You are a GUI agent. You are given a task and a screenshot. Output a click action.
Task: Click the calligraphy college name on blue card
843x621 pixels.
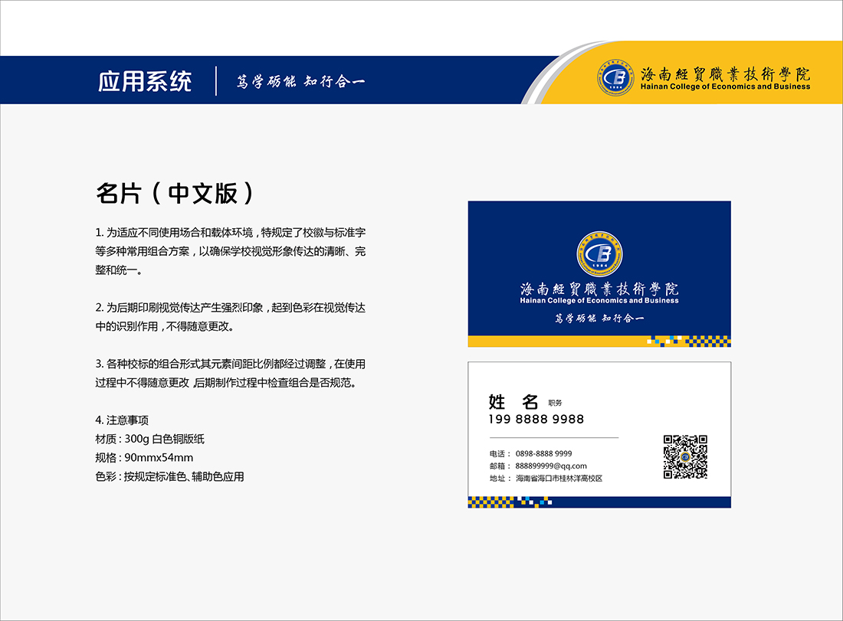point(599,289)
